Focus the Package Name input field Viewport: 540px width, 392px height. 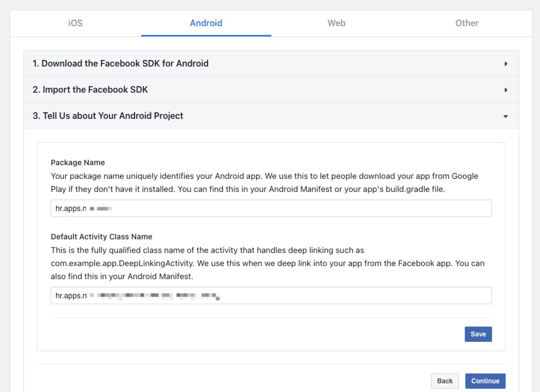click(x=271, y=208)
